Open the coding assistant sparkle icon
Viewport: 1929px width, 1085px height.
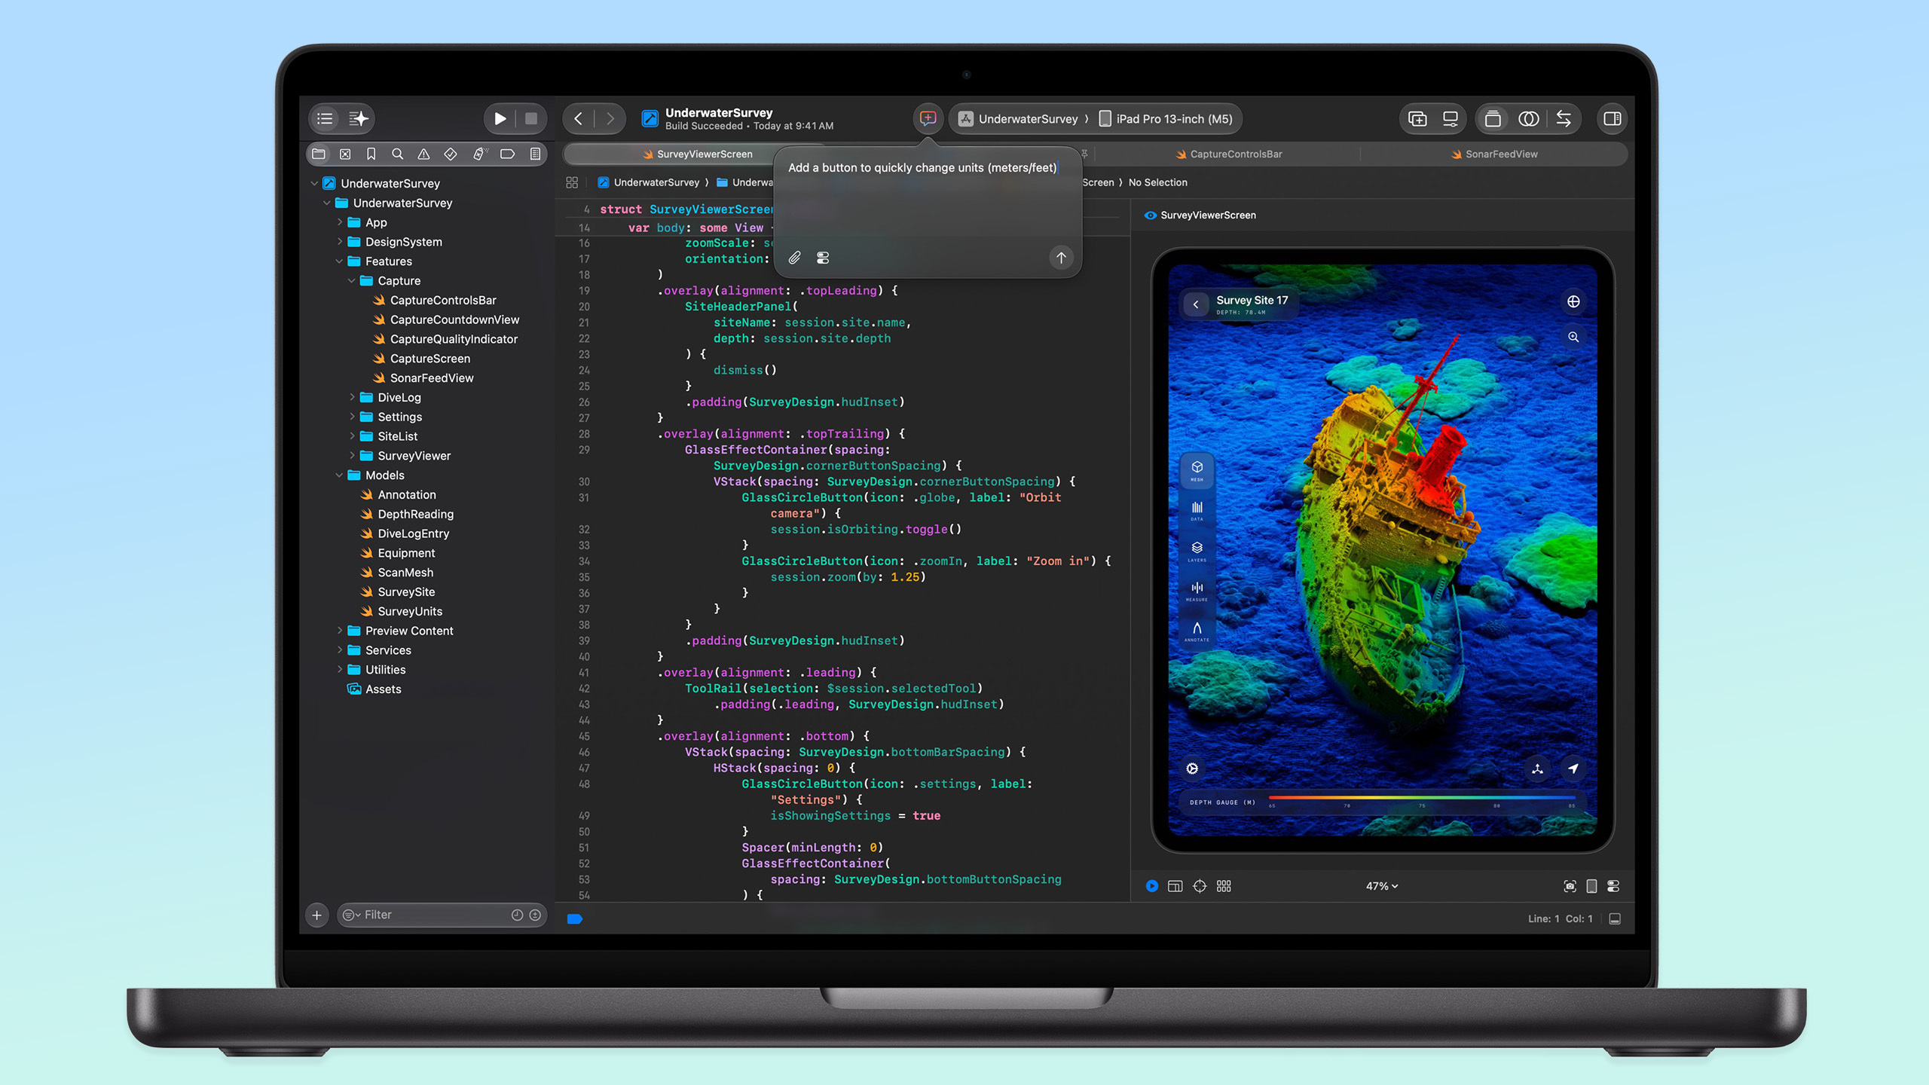[359, 118]
